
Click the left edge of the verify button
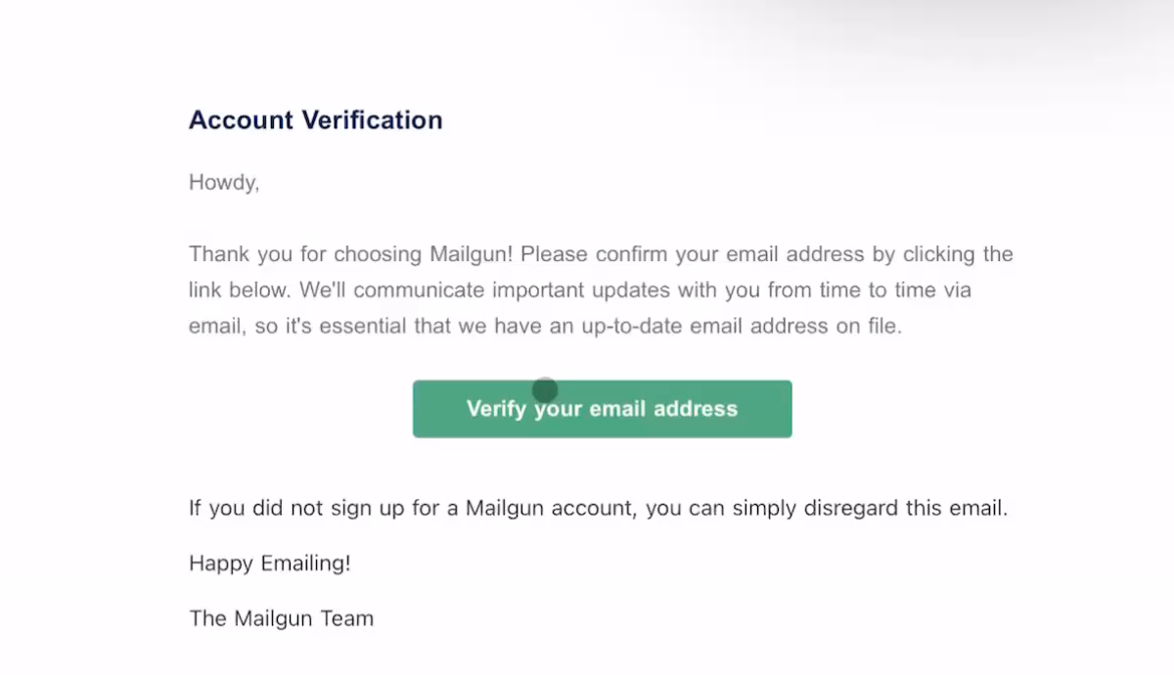click(x=421, y=408)
